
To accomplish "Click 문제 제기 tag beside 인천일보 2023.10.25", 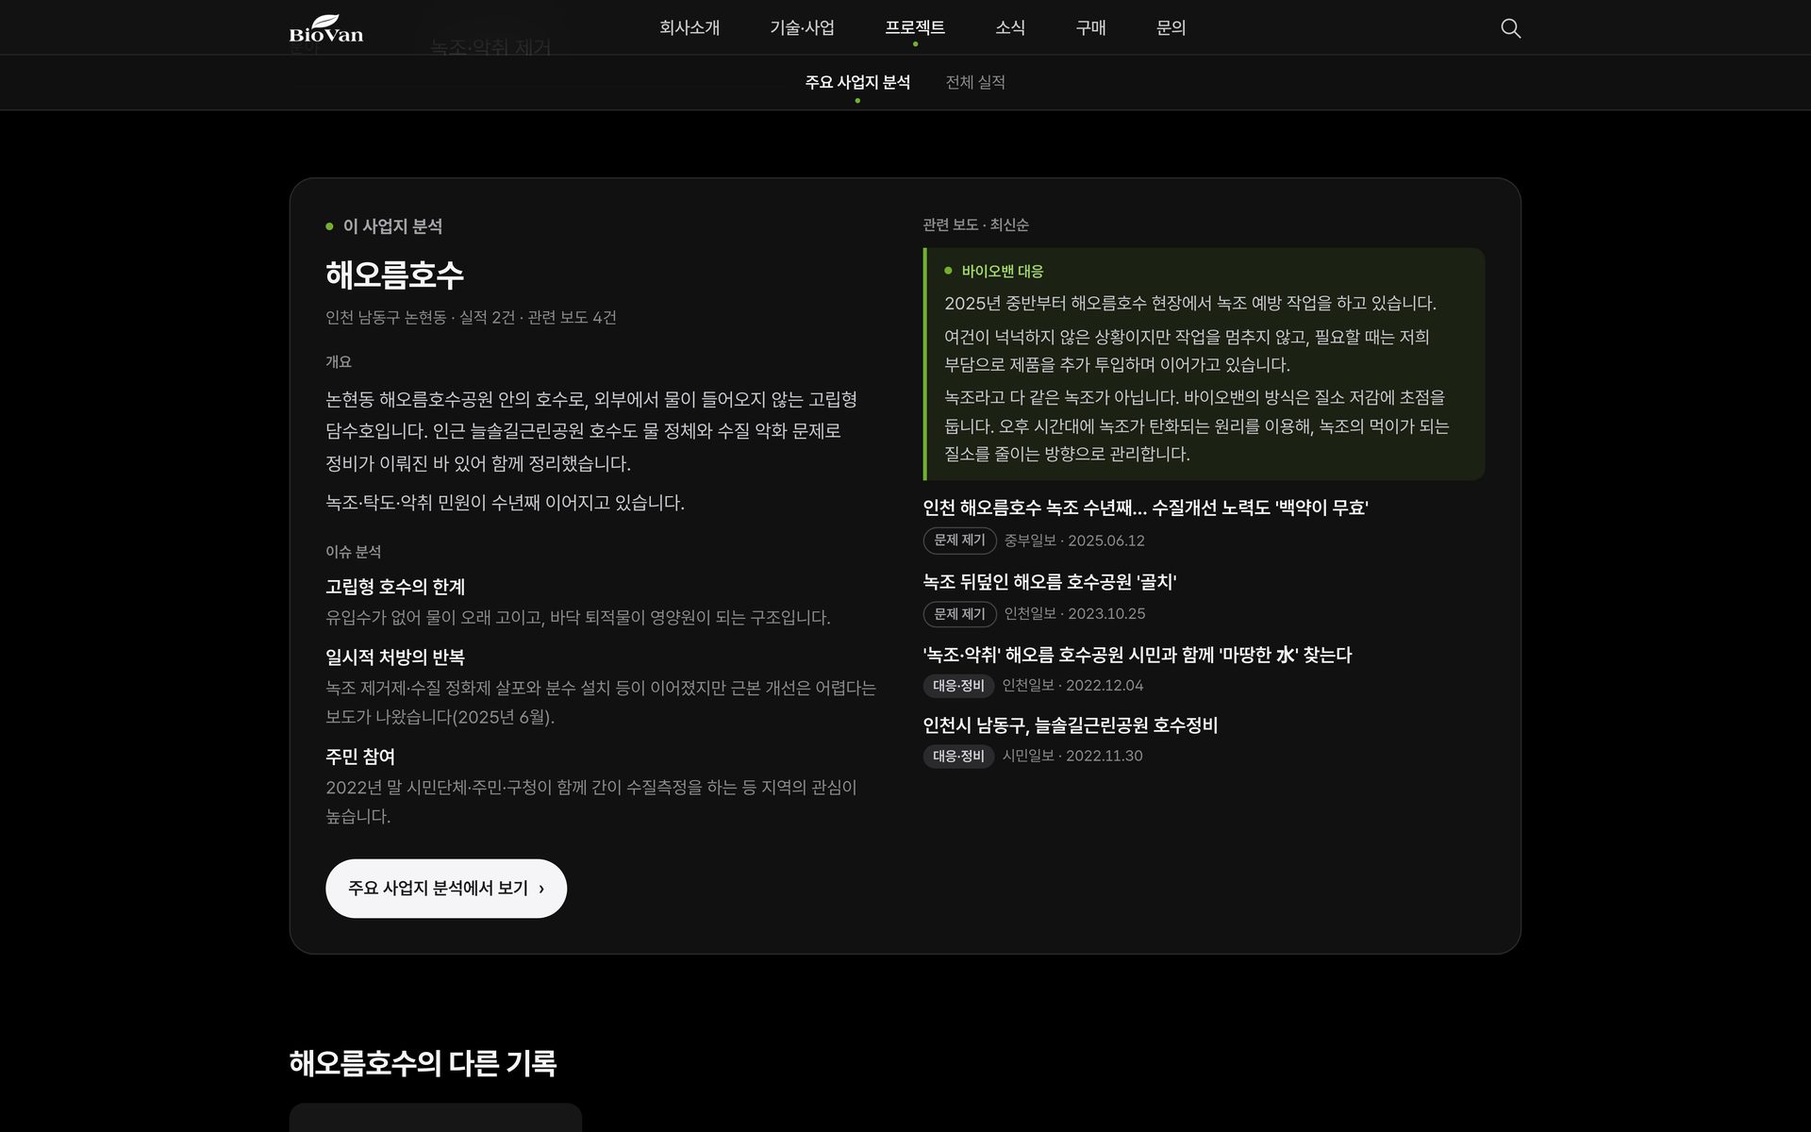I will pos(959,614).
